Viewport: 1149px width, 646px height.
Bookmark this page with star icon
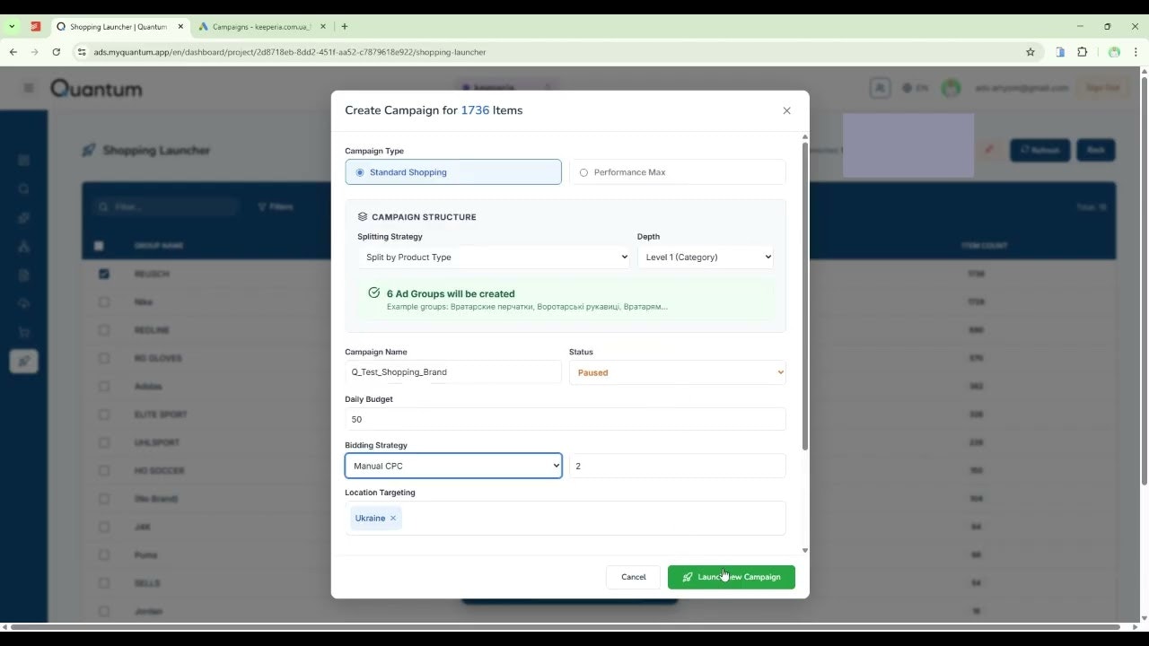click(x=1031, y=52)
